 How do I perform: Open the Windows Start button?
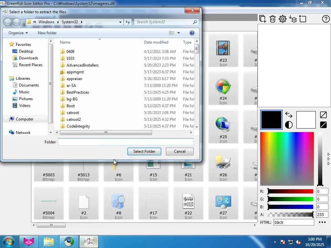(x=9, y=242)
